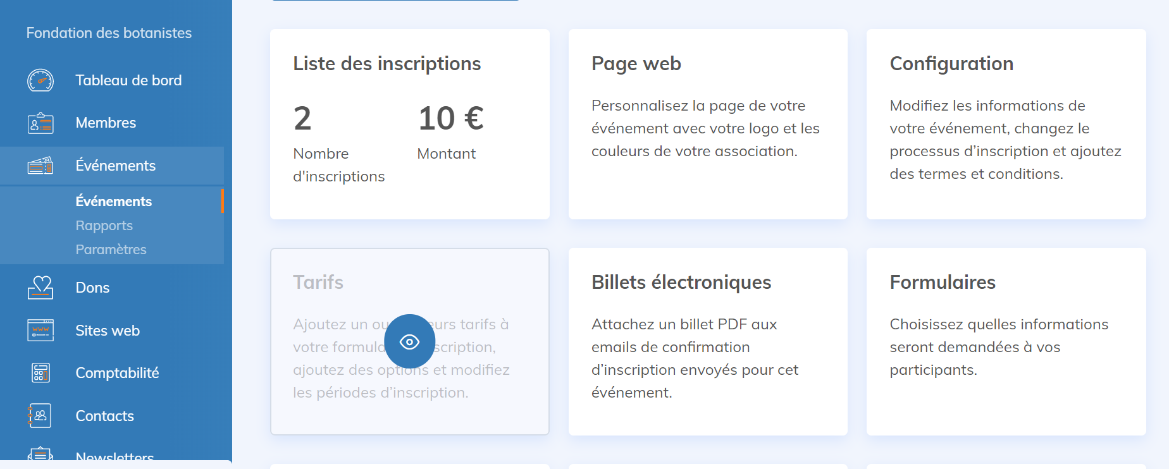This screenshot has height=469, width=1169.
Task: Open the Page web card
Action: tap(708, 124)
